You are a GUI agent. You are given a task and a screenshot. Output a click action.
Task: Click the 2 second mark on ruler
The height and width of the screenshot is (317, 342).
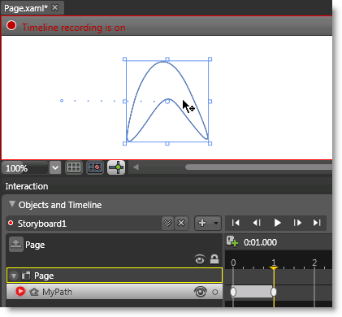point(314,263)
